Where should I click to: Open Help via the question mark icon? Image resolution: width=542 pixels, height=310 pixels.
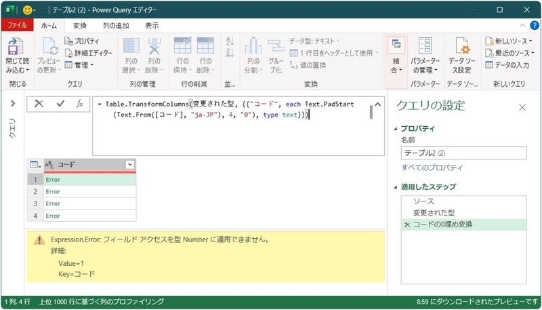535,25
